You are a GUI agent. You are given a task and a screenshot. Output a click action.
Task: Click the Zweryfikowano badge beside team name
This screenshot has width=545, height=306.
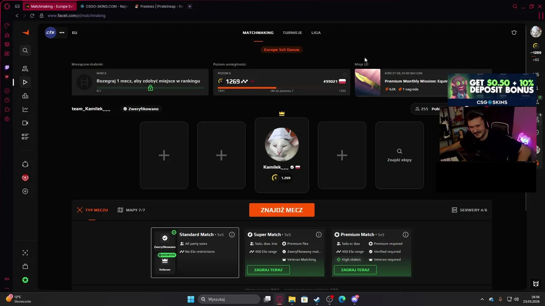click(141, 109)
